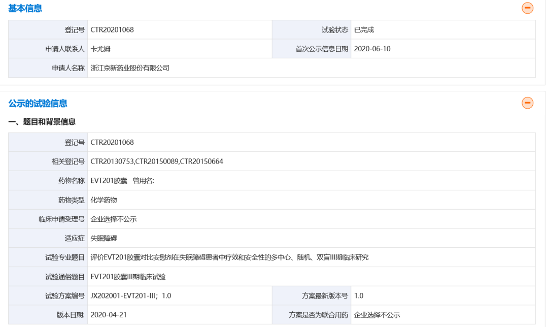Screen dimensions: 548x327
Task: Click related numbers CTR20130753,CTR20150089,CTR20150664
Action: tap(157, 161)
